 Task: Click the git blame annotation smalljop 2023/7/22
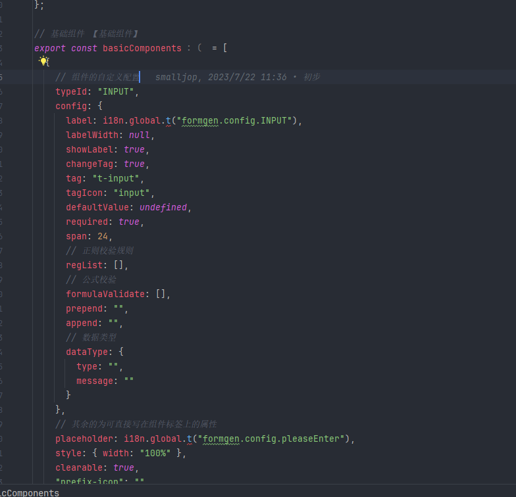pos(237,77)
